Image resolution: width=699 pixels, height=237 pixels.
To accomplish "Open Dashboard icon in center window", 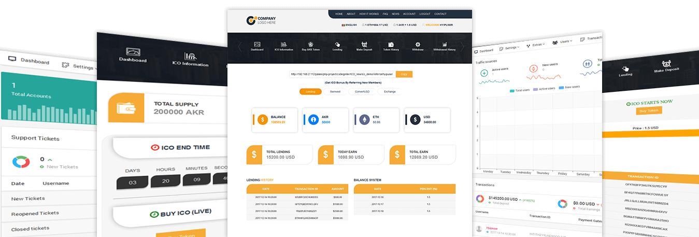I will (257, 44).
